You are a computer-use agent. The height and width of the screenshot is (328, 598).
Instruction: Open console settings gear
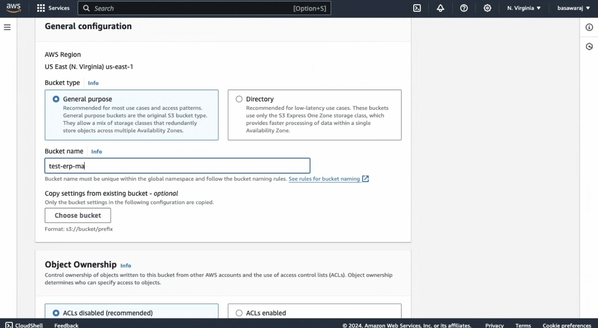pyautogui.click(x=487, y=8)
